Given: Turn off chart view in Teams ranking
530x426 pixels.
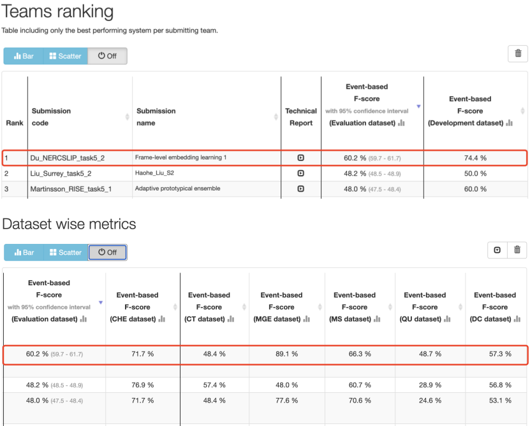Looking at the screenshot, I should 107,56.
